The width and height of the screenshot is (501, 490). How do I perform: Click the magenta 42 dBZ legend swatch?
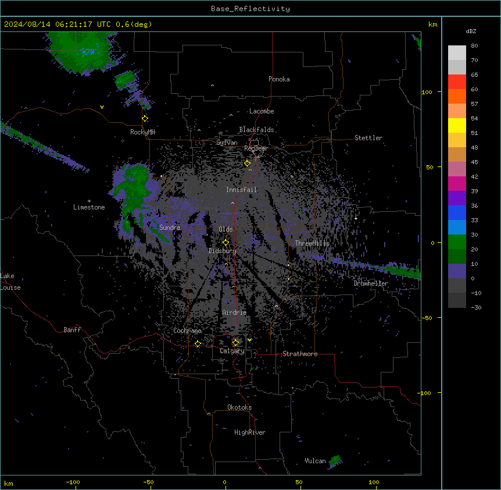[457, 183]
